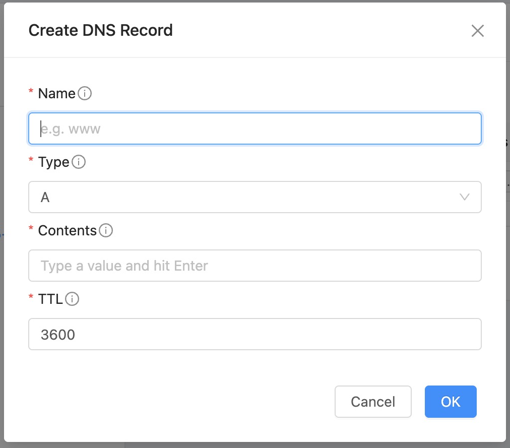Close the Create DNS Record dialog
Viewport: 510px width, 448px height.
pyautogui.click(x=477, y=31)
